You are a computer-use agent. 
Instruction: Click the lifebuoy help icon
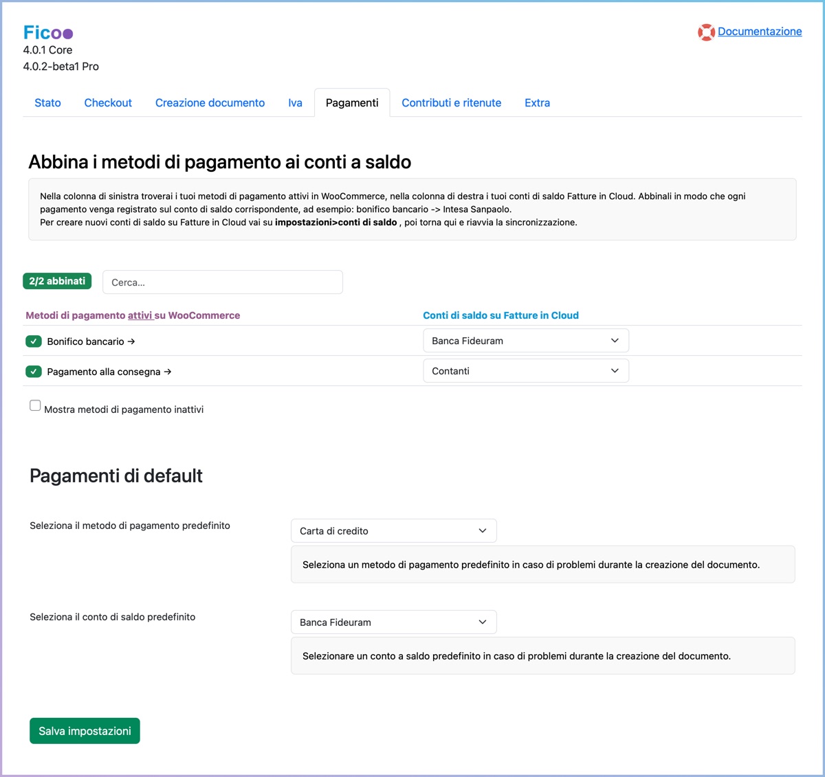tap(705, 32)
